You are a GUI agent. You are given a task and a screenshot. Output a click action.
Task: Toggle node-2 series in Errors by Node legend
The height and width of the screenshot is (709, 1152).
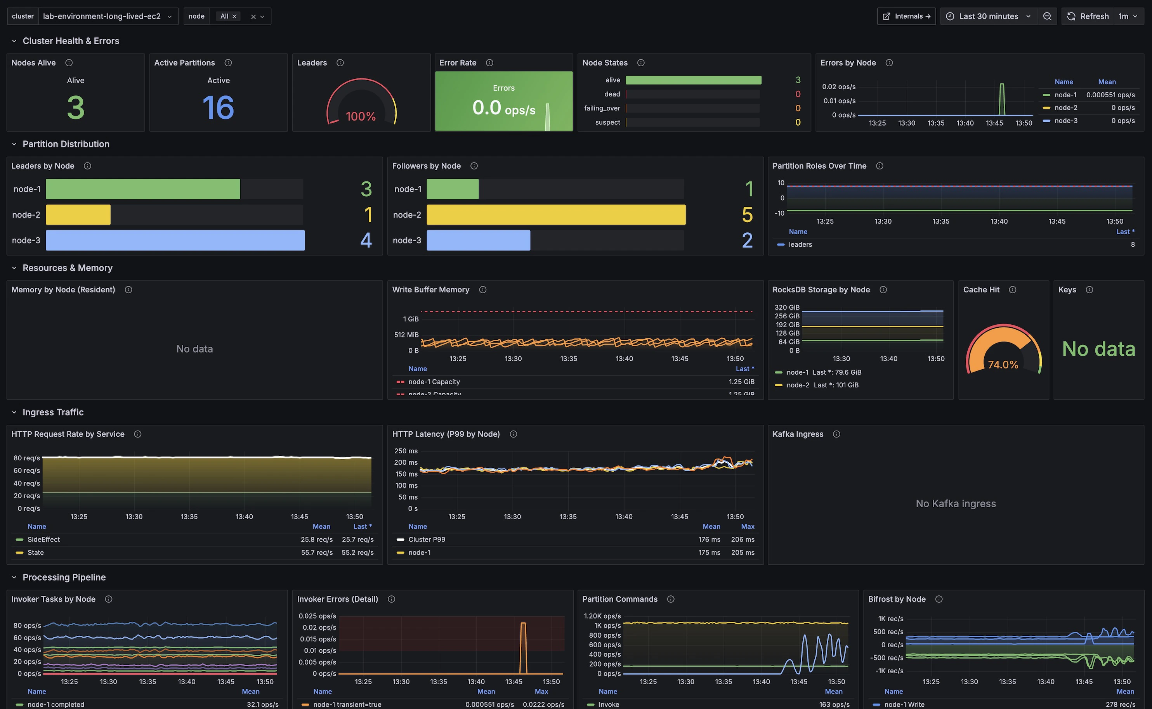(1066, 108)
